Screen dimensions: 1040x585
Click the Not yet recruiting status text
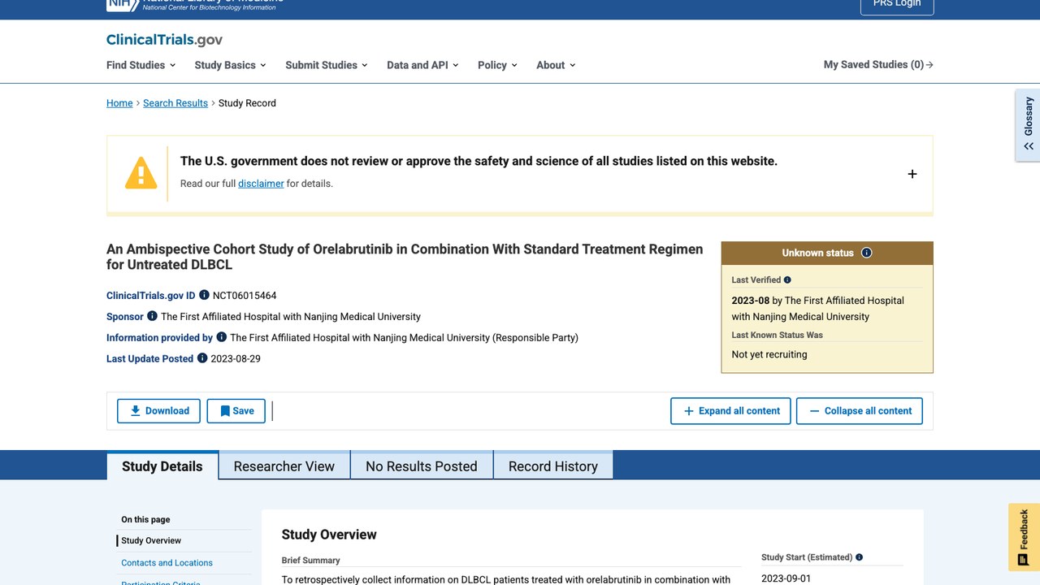point(769,354)
